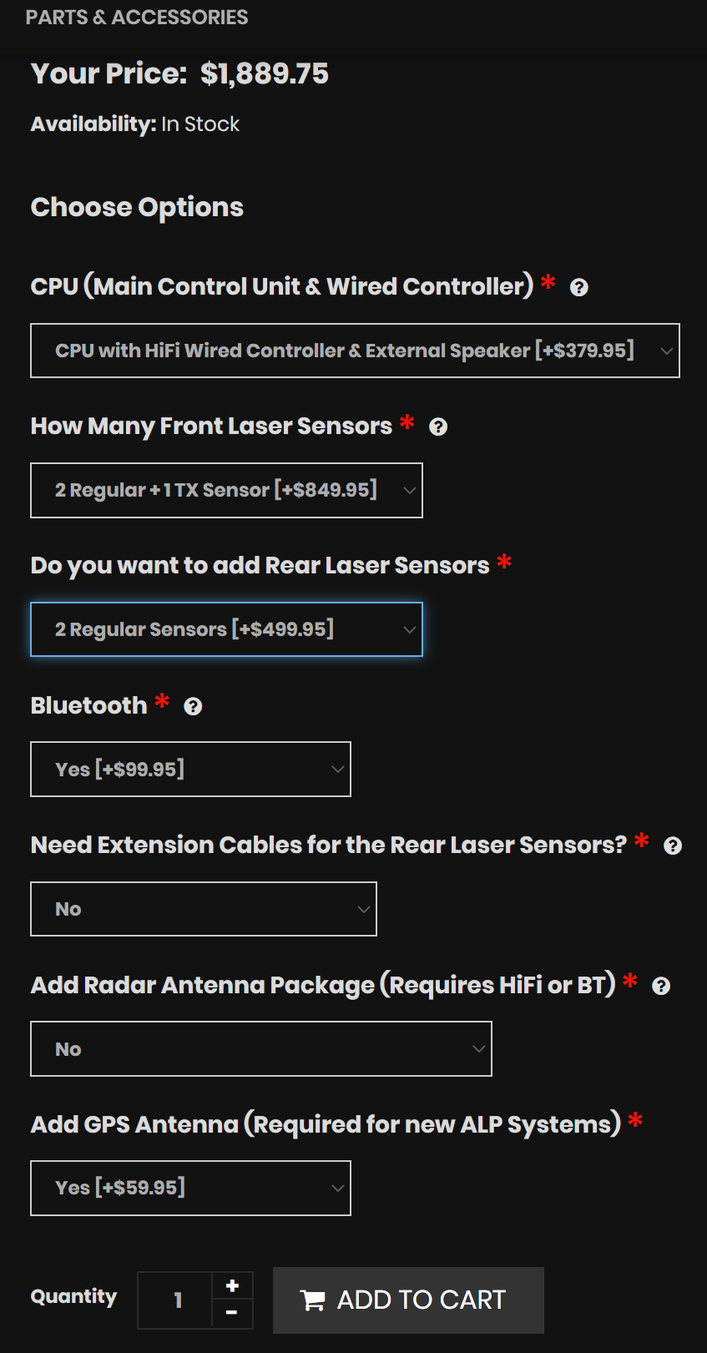
Task: Open the Radar Antenna Package dropdown
Action: click(x=260, y=1049)
